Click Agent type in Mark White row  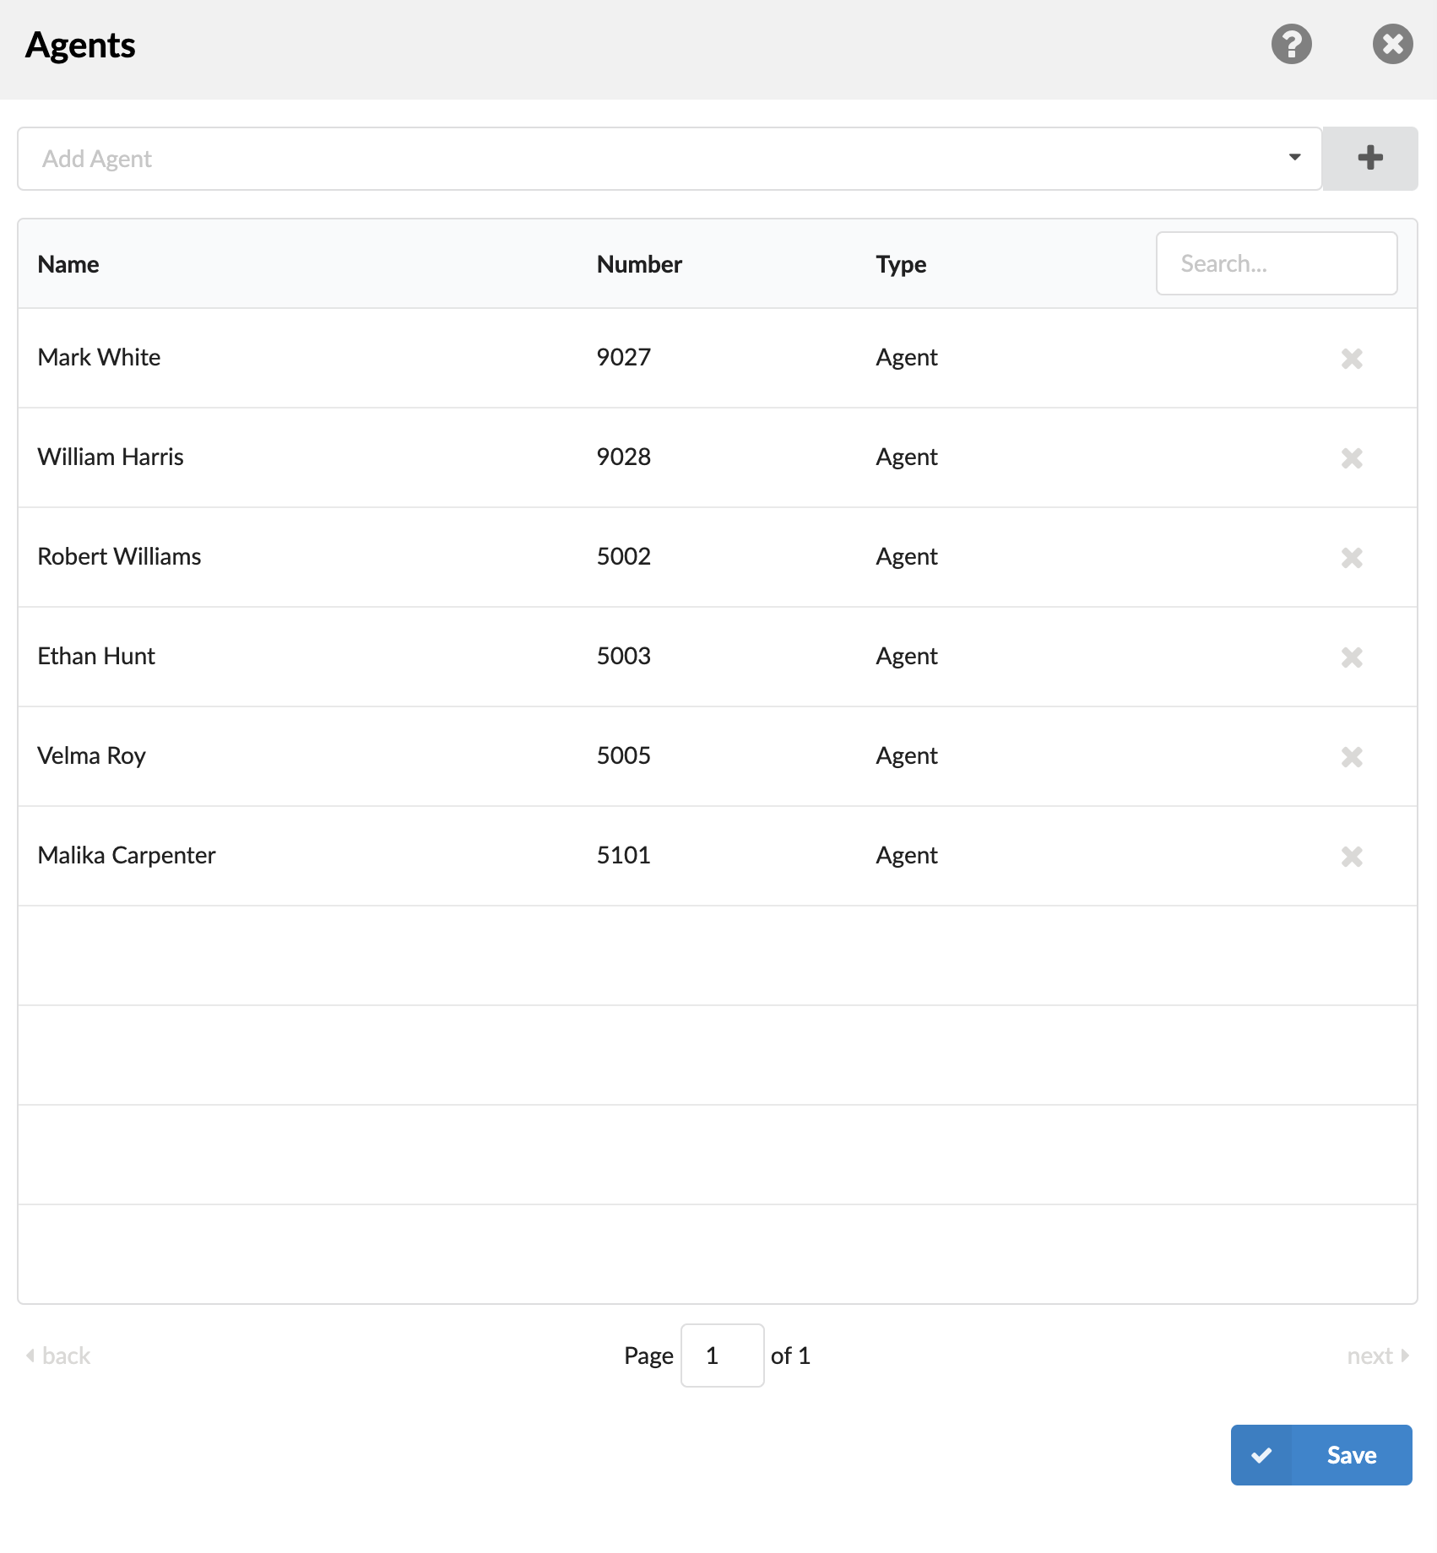(x=907, y=358)
